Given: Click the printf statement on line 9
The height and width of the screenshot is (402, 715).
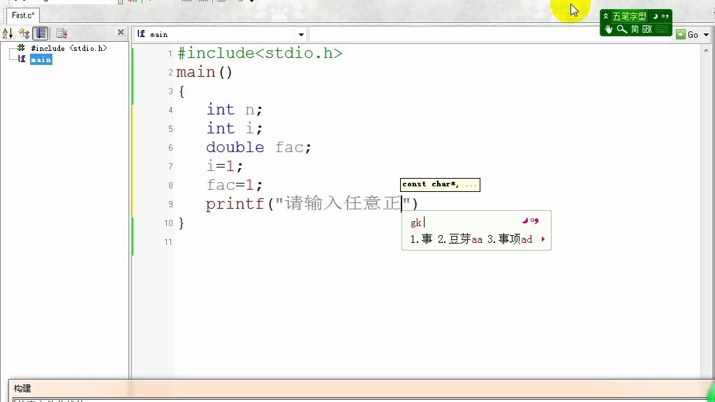Looking at the screenshot, I should click(x=312, y=204).
